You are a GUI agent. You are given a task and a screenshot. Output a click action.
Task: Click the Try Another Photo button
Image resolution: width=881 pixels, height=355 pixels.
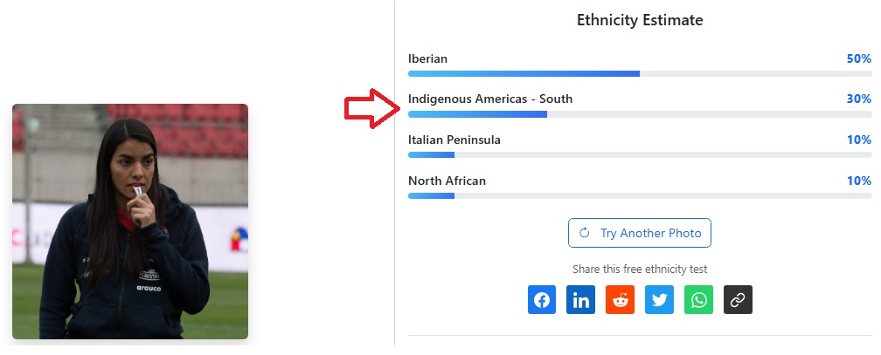click(x=640, y=234)
